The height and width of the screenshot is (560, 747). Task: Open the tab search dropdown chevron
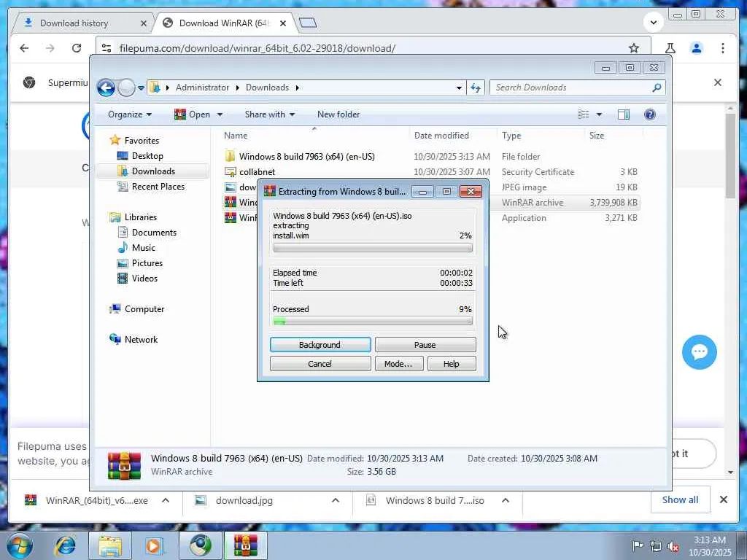[654, 23]
